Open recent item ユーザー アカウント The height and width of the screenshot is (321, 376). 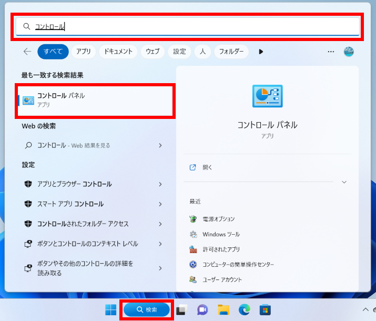(x=222, y=279)
